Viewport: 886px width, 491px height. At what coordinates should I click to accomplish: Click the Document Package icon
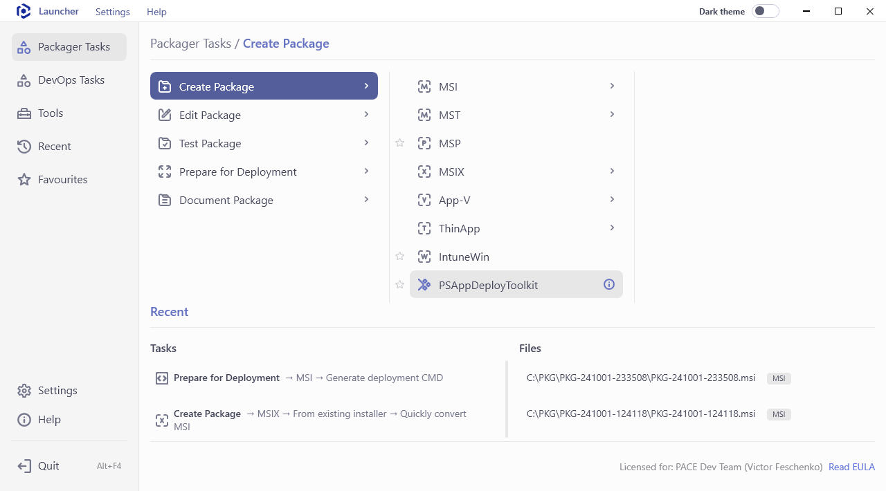165,200
